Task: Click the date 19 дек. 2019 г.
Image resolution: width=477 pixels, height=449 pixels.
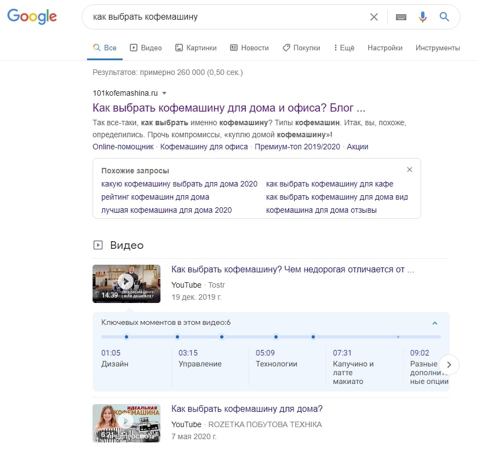Action: point(196,297)
